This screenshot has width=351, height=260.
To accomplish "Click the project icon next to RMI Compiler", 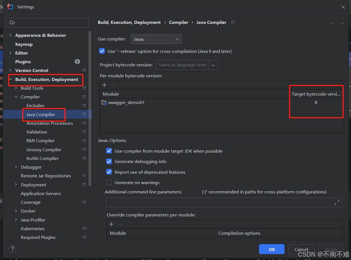I will coord(84,141).
